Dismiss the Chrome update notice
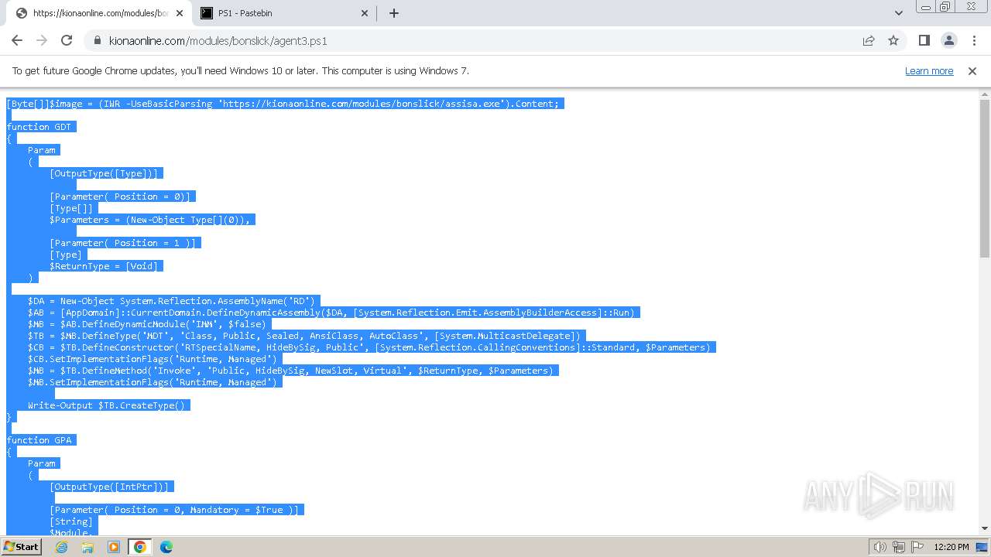The width and height of the screenshot is (991, 557). coord(972,70)
